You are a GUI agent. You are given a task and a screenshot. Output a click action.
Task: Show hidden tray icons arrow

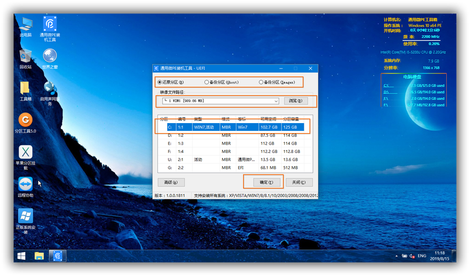397,256
